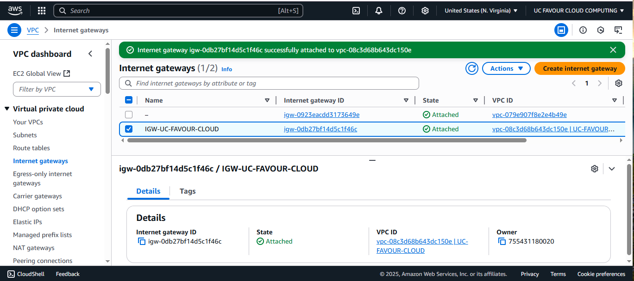Open DHCP option sets
The width and height of the screenshot is (634, 281).
38,209
